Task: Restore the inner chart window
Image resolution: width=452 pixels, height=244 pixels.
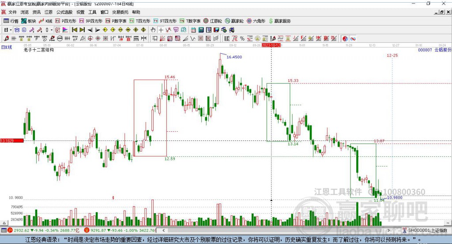Action: [442, 12]
